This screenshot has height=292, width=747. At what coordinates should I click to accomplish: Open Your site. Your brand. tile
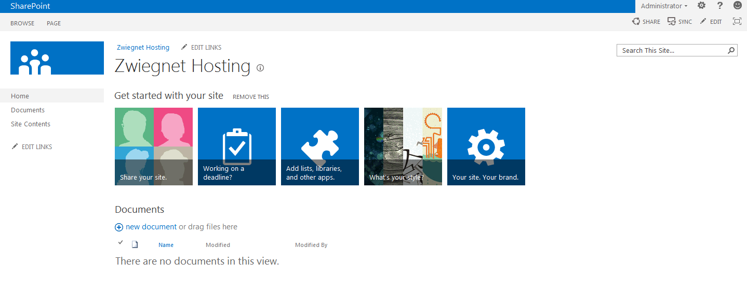(x=486, y=147)
